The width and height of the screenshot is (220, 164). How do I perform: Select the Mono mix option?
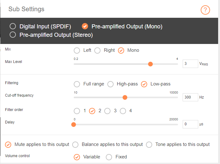tap(121, 51)
